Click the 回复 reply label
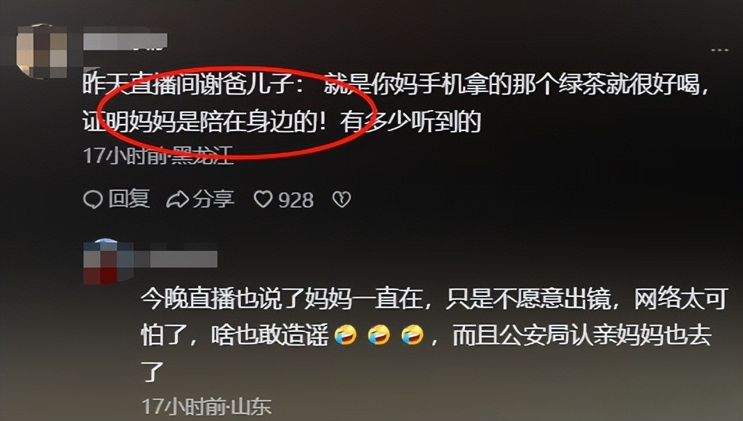The width and height of the screenshot is (743, 421). [x=129, y=199]
